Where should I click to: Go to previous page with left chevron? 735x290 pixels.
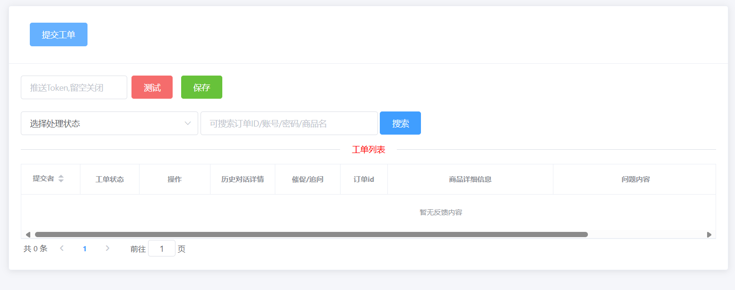pos(61,248)
